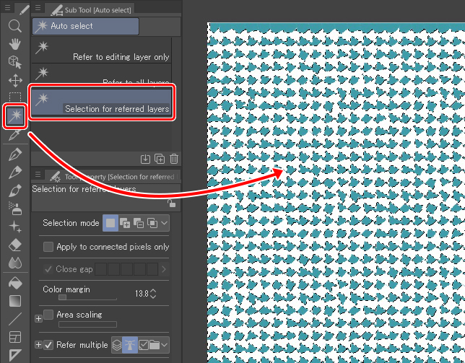Select Selection for referred layers sub tool
Screen dimensions: 465x363
click(102, 101)
